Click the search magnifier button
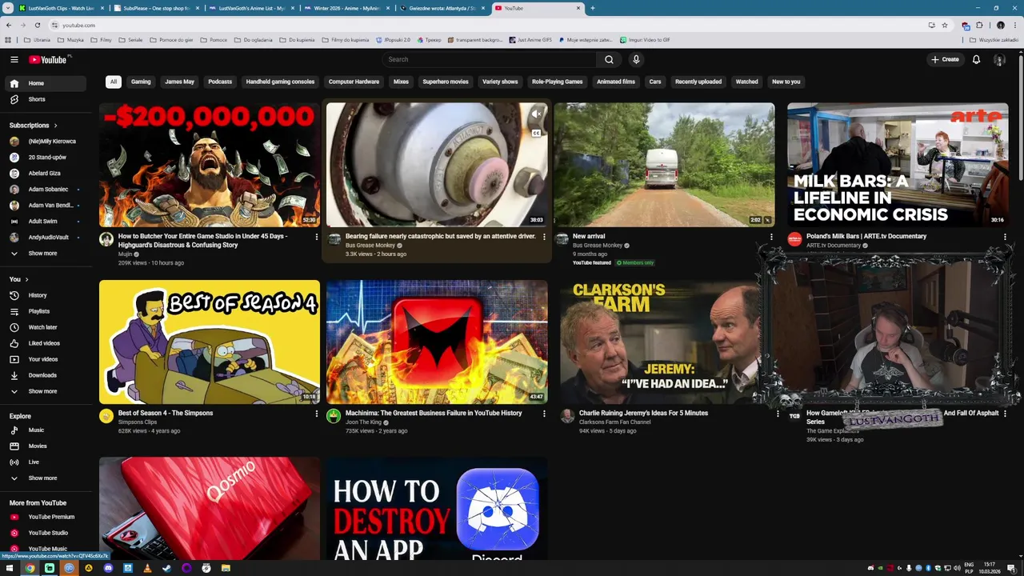This screenshot has width=1024, height=576. tap(609, 59)
